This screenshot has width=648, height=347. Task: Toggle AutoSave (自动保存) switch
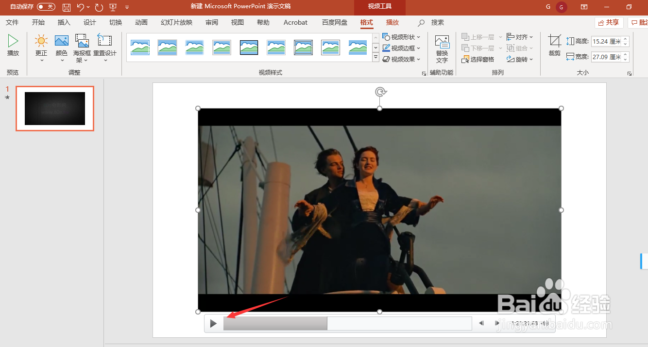(46, 7)
